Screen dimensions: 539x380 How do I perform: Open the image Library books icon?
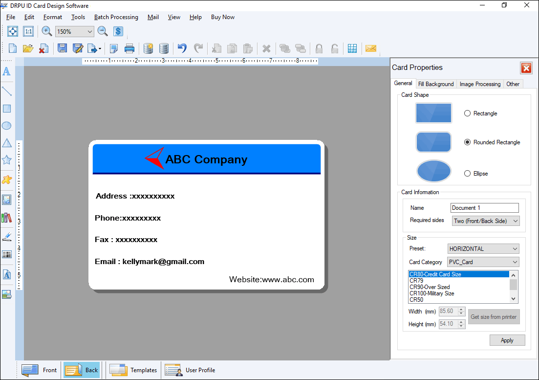click(x=6, y=218)
